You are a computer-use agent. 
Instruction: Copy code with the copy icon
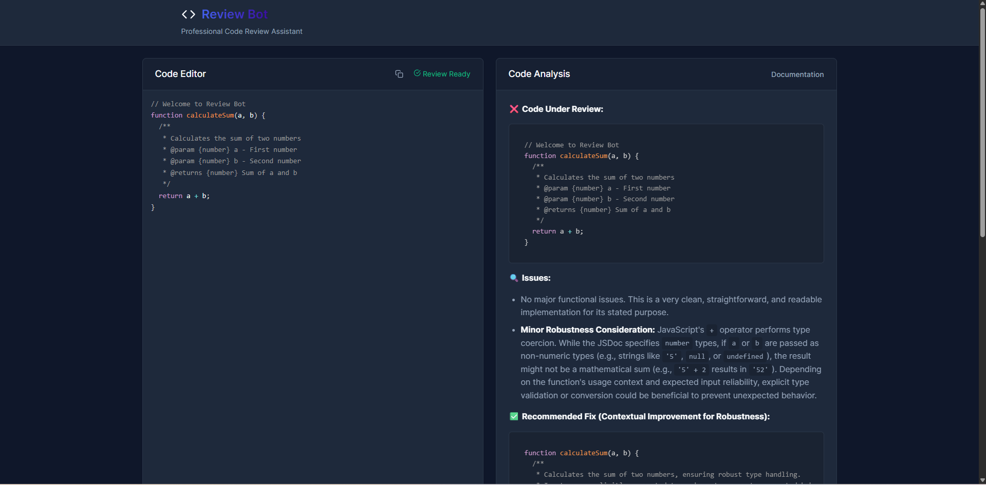[x=399, y=74]
